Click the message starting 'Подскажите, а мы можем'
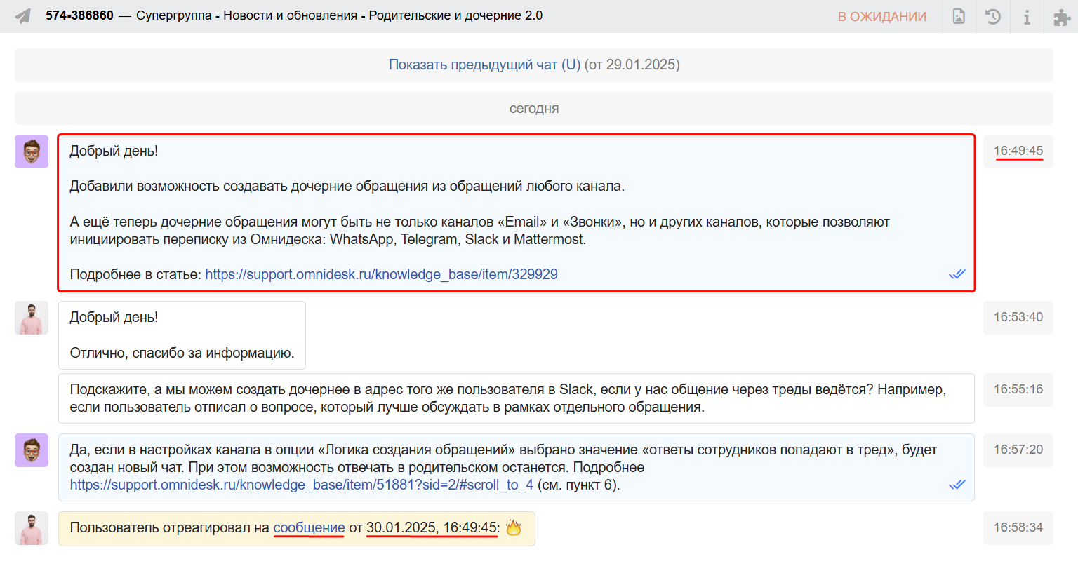This screenshot has height=566, width=1078. point(517,398)
